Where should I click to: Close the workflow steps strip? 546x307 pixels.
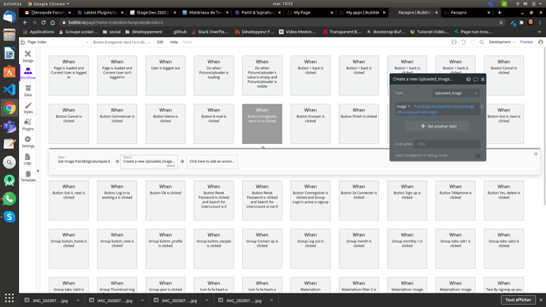pyautogui.click(x=536, y=153)
